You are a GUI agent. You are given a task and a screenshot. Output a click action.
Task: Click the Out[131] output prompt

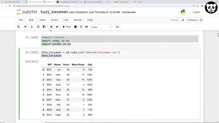(32, 61)
